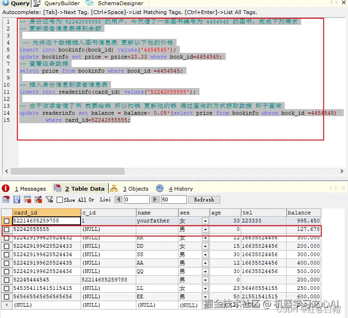Click the editor scrollbar right arrow

(342, 171)
